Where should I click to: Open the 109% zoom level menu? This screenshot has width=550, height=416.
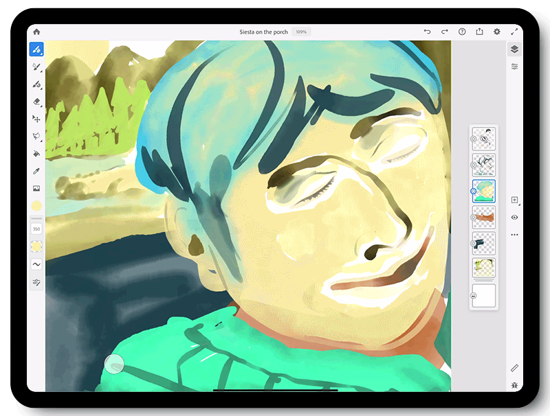(x=301, y=32)
